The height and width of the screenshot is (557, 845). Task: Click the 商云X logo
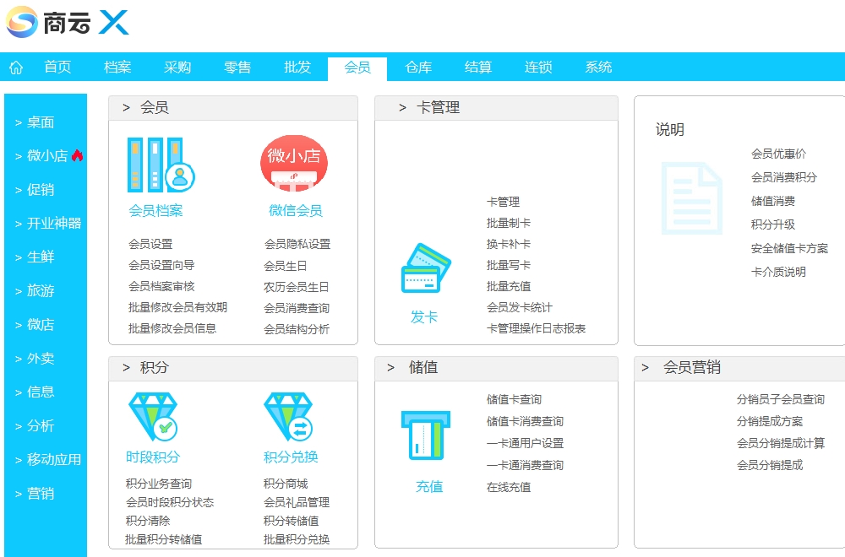[68, 23]
